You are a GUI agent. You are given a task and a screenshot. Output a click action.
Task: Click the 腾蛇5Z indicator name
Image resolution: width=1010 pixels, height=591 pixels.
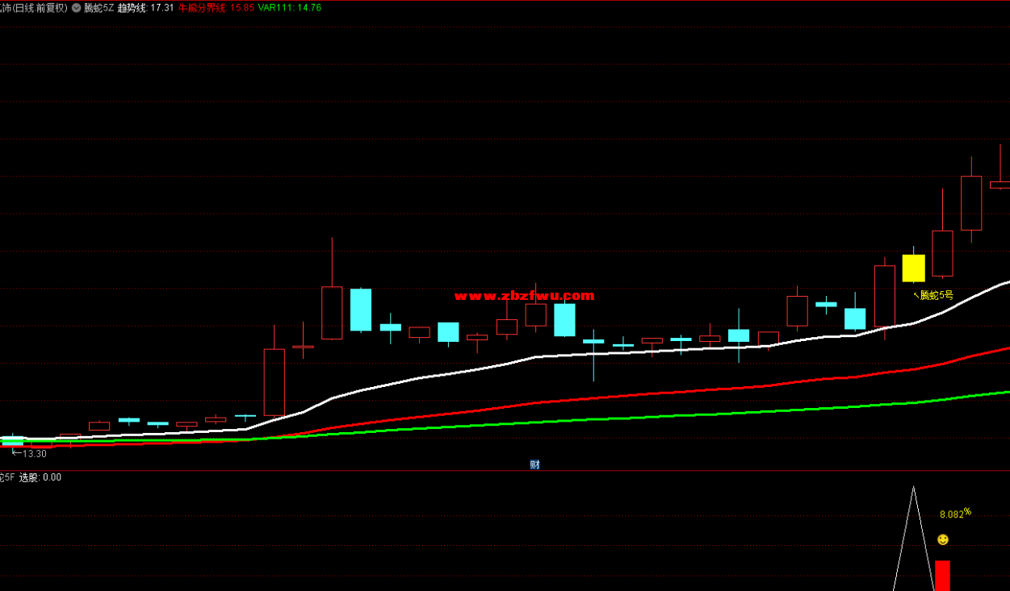98,7
